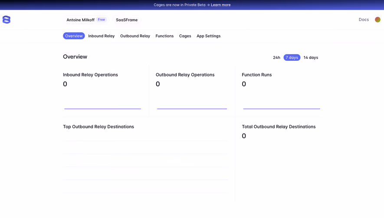Click the Free plan badge
Screen dimensions: 384x218
102,20
